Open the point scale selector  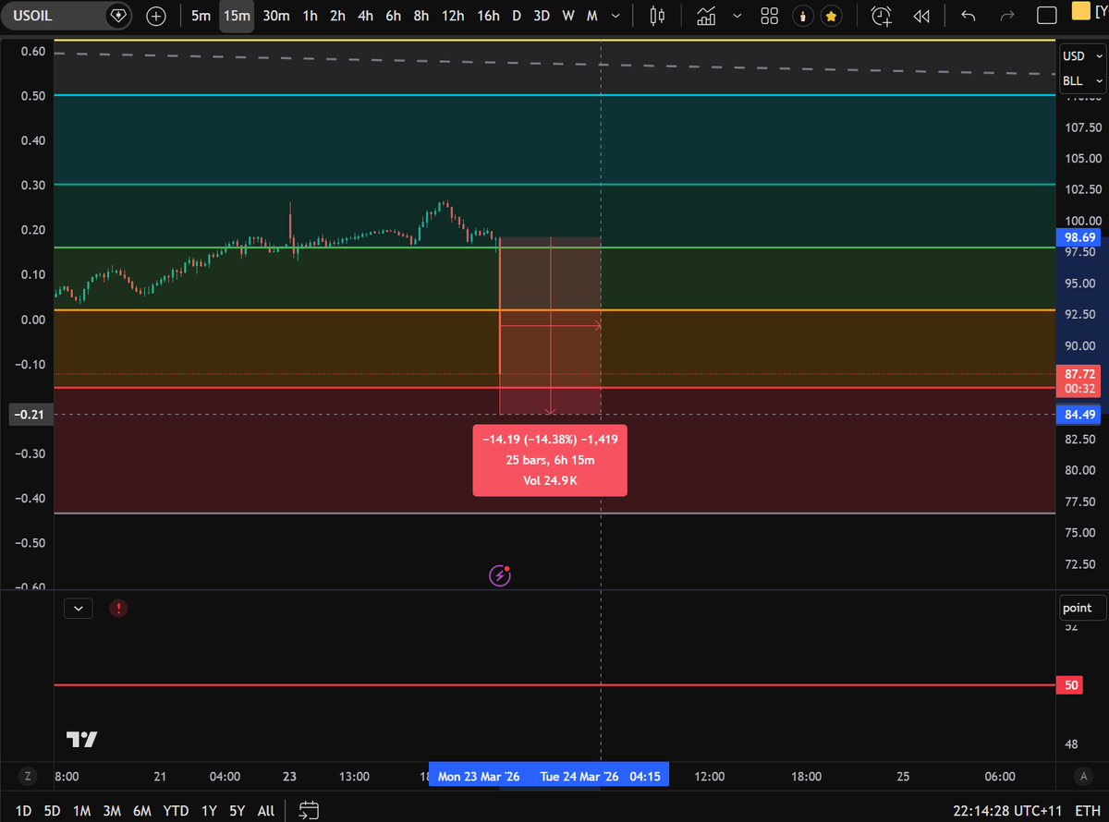coord(1082,608)
